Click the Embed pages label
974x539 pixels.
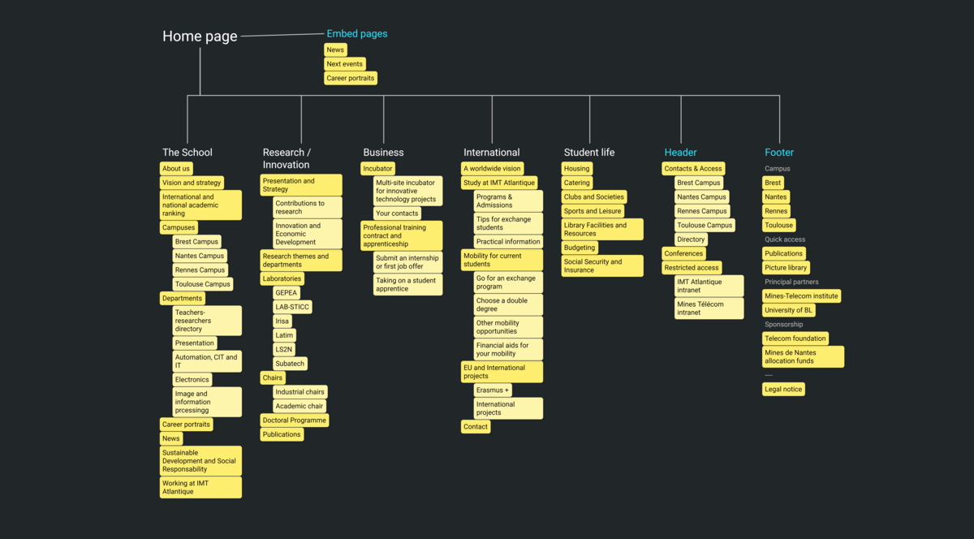357,33
